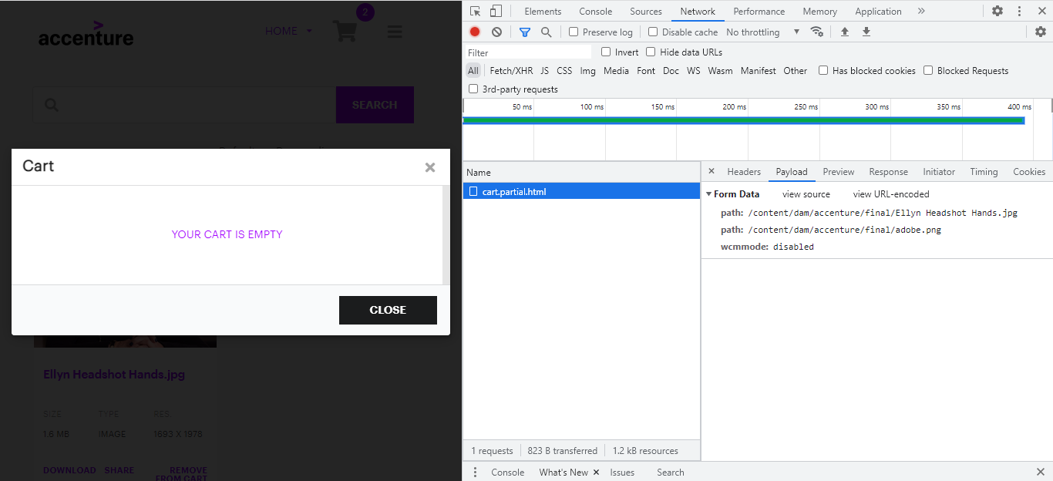Screen dimensions: 1053x481
Task: Click the SEARCH button on the page
Action: tap(375, 105)
